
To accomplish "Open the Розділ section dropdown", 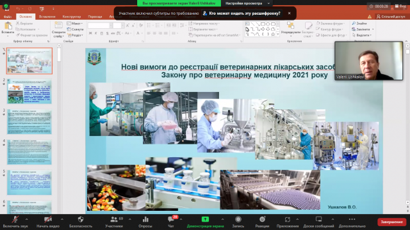I will click(75, 35).
